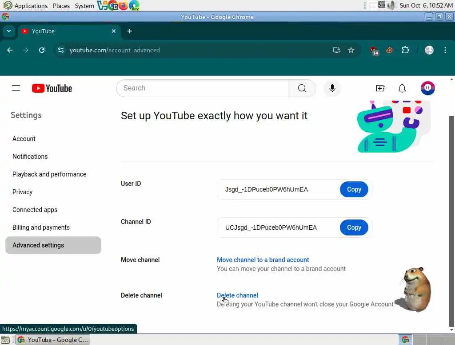
Task: Click the volume icon in system tray
Action: [x=391, y=5]
